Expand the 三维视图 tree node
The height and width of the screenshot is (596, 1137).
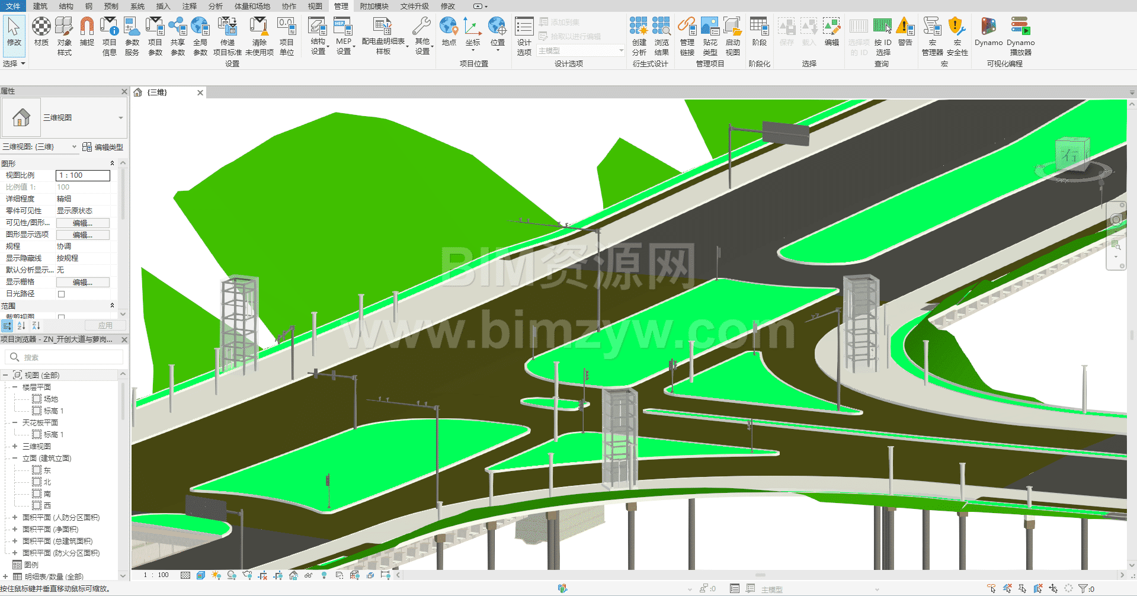click(x=15, y=446)
